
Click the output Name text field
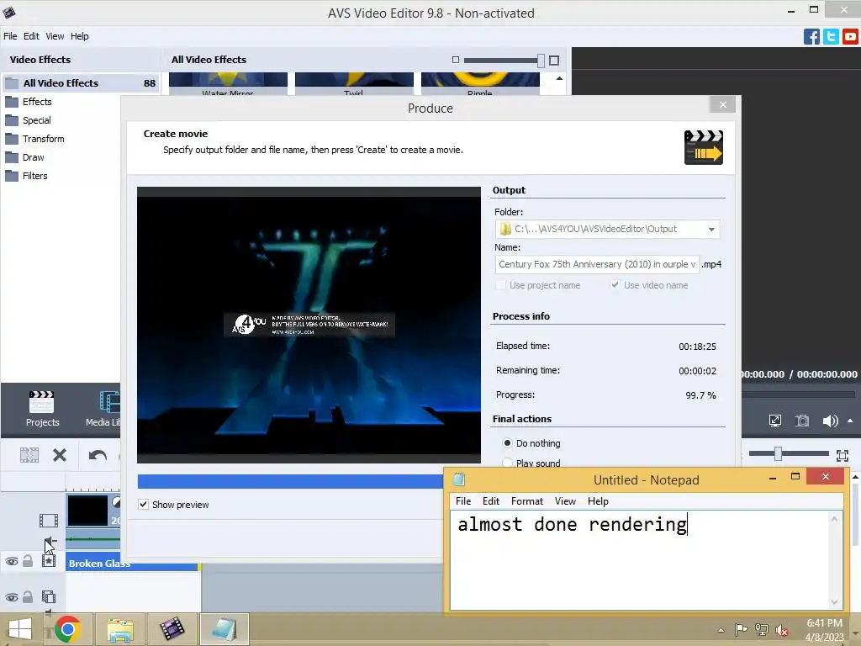597,264
